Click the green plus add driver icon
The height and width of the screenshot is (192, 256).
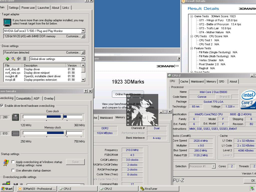tap(7, 59)
